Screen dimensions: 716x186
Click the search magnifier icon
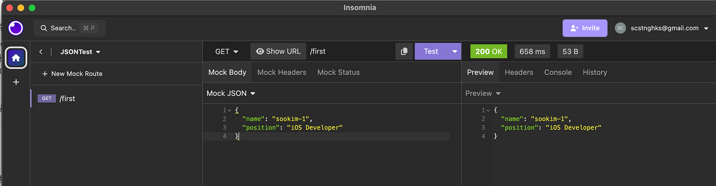(44, 28)
